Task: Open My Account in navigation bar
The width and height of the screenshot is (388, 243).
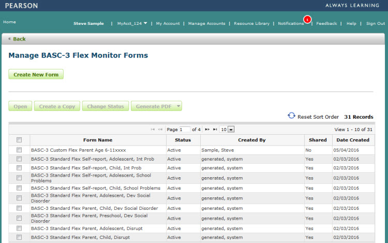Action: coord(168,23)
